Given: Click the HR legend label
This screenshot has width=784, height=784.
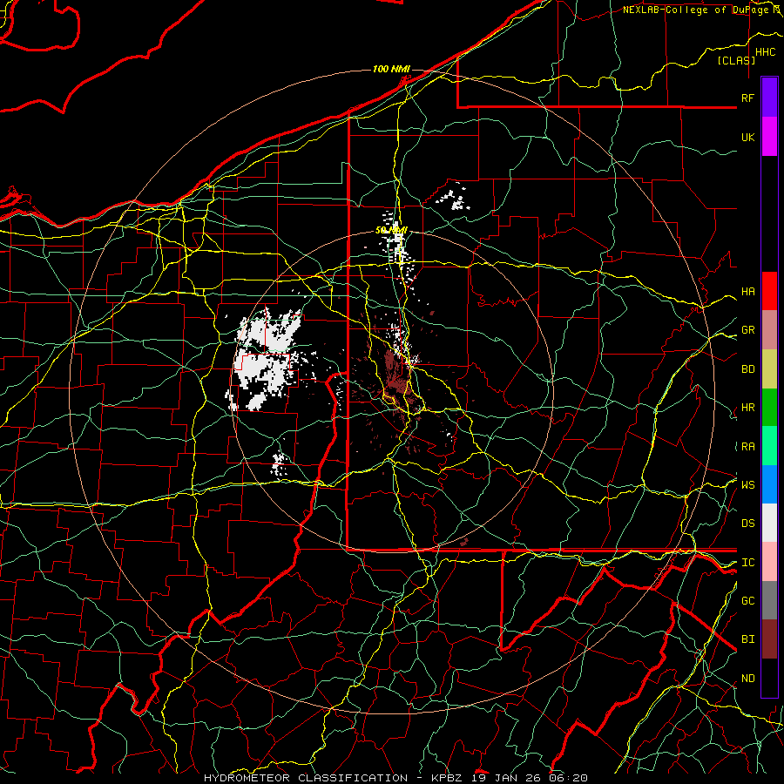Looking at the screenshot, I should [748, 408].
